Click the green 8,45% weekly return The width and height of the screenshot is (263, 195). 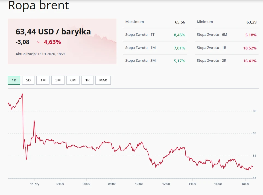(x=180, y=35)
